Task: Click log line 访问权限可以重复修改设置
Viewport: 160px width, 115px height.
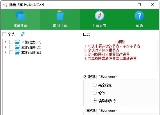Action: click(x=107, y=54)
